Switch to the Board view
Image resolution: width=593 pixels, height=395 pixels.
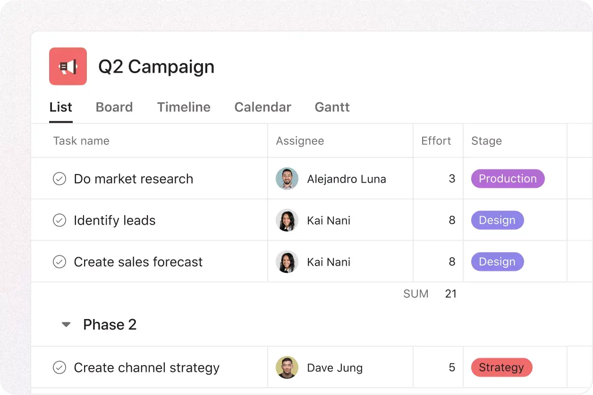[114, 107]
